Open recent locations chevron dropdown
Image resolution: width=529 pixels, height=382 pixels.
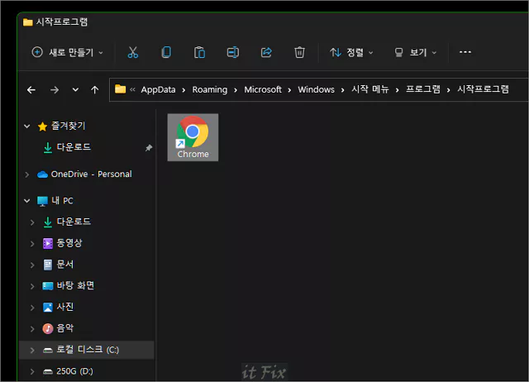coord(75,90)
